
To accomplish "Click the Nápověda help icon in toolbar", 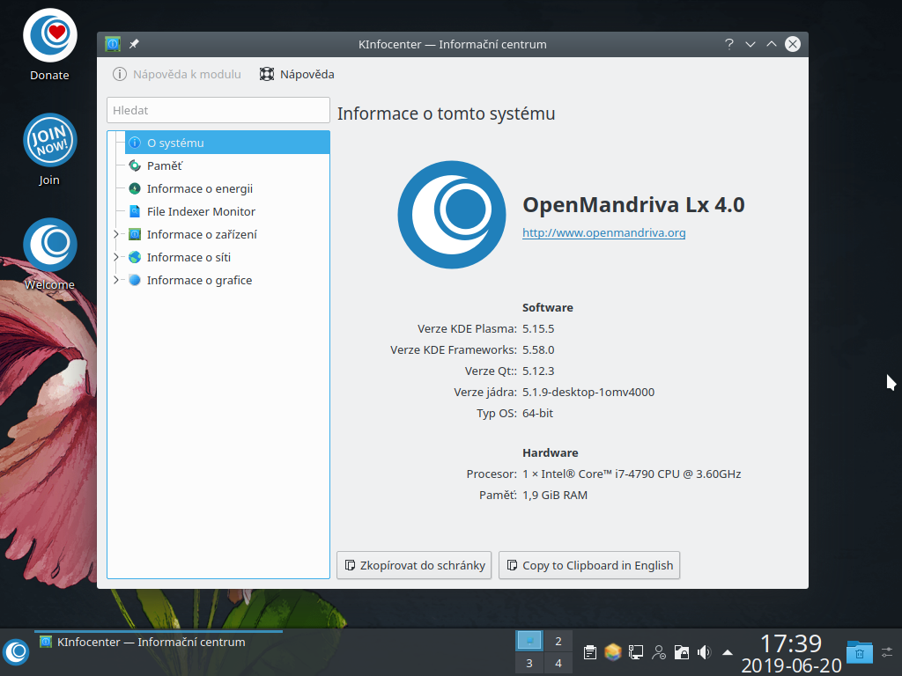I will (x=266, y=74).
